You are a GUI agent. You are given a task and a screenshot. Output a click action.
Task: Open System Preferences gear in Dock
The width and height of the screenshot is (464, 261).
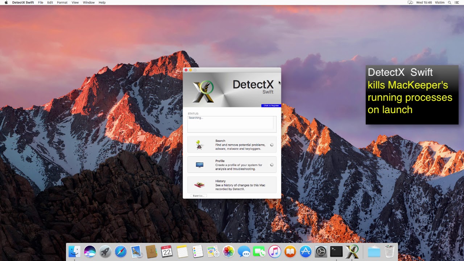(x=321, y=251)
